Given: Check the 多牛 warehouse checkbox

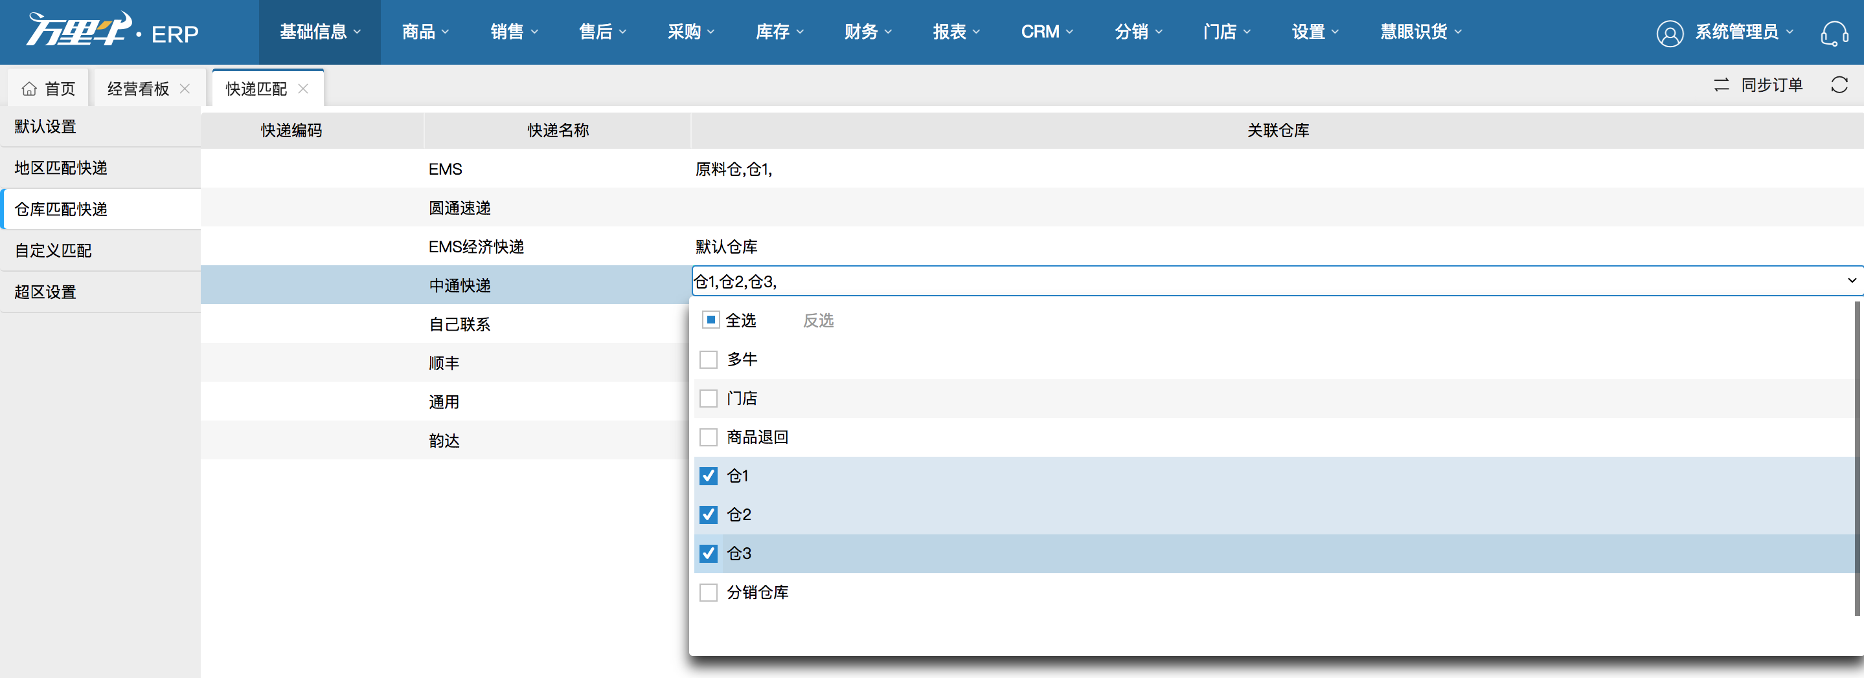Looking at the screenshot, I should [709, 359].
